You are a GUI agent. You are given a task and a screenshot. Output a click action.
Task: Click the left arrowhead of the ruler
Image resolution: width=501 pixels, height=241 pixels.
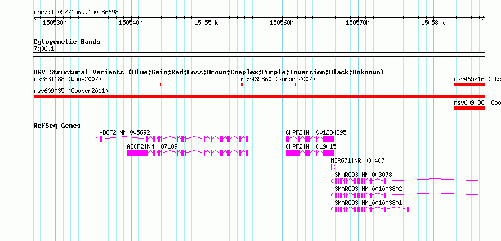click(x=35, y=18)
